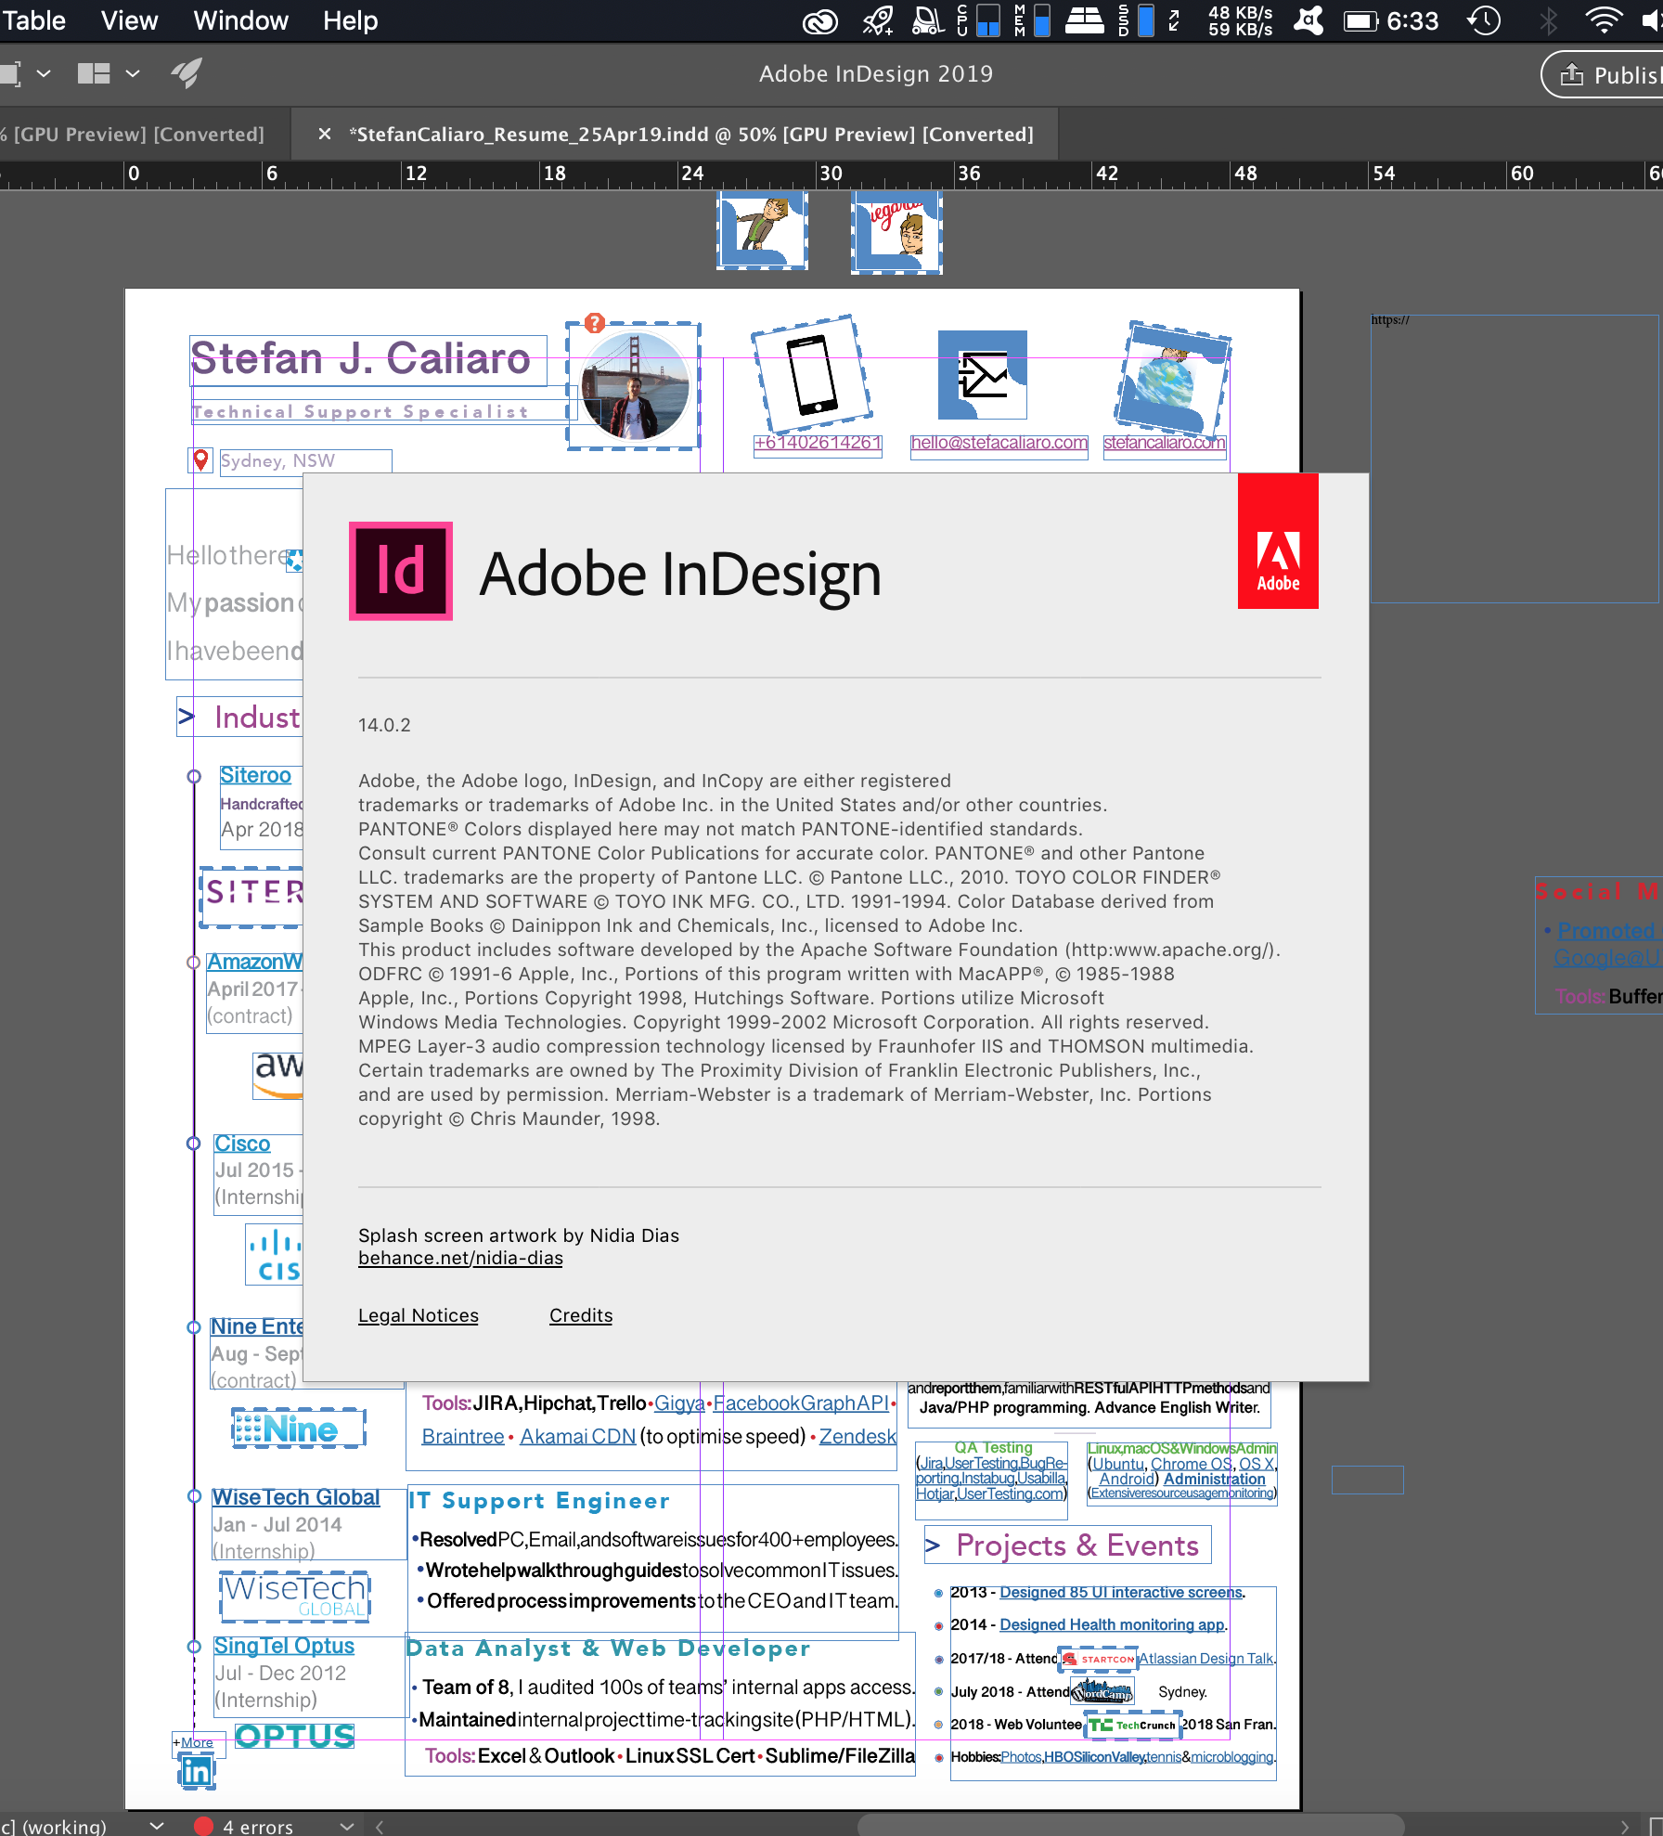Screen dimensions: 1663x1836
Task: Select the Nine logo graphic
Action: (x=299, y=1429)
